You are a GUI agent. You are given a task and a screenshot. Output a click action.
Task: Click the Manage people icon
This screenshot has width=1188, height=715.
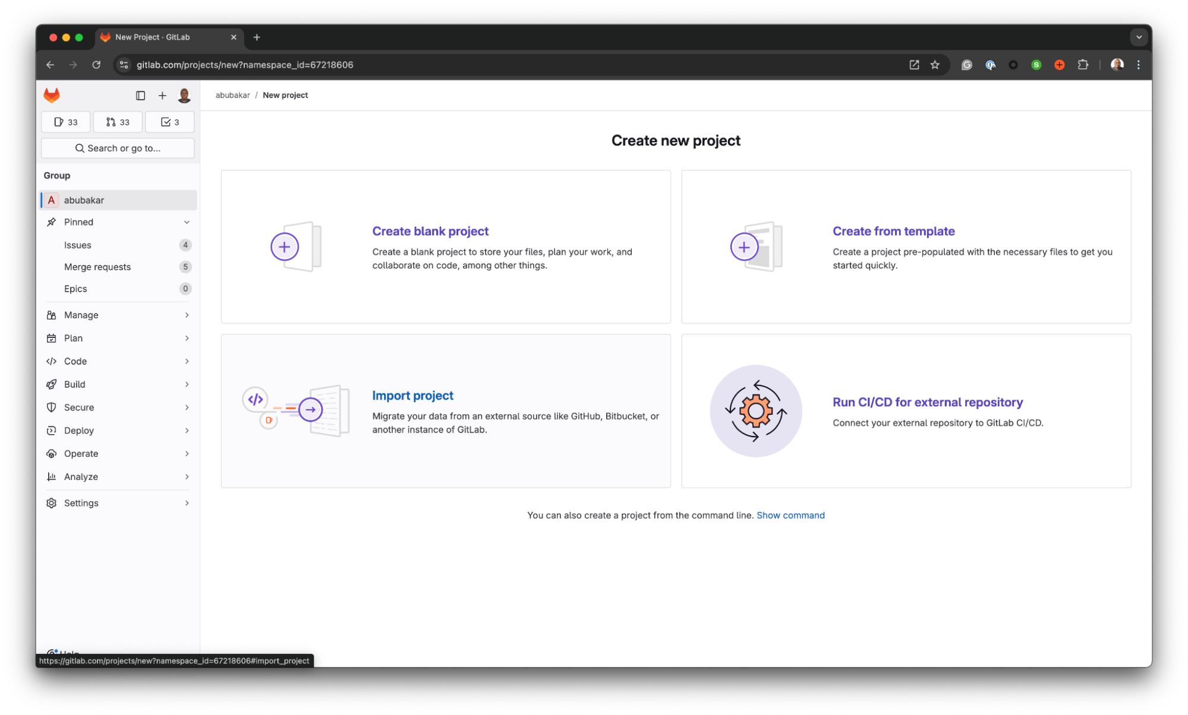coord(52,315)
